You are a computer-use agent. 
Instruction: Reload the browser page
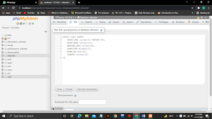click(x=13, y=8)
